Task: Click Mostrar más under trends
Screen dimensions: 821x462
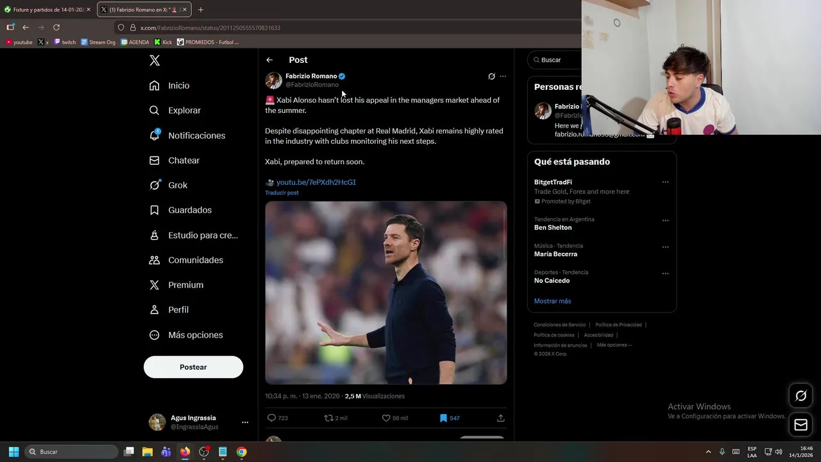Action: coord(552,301)
